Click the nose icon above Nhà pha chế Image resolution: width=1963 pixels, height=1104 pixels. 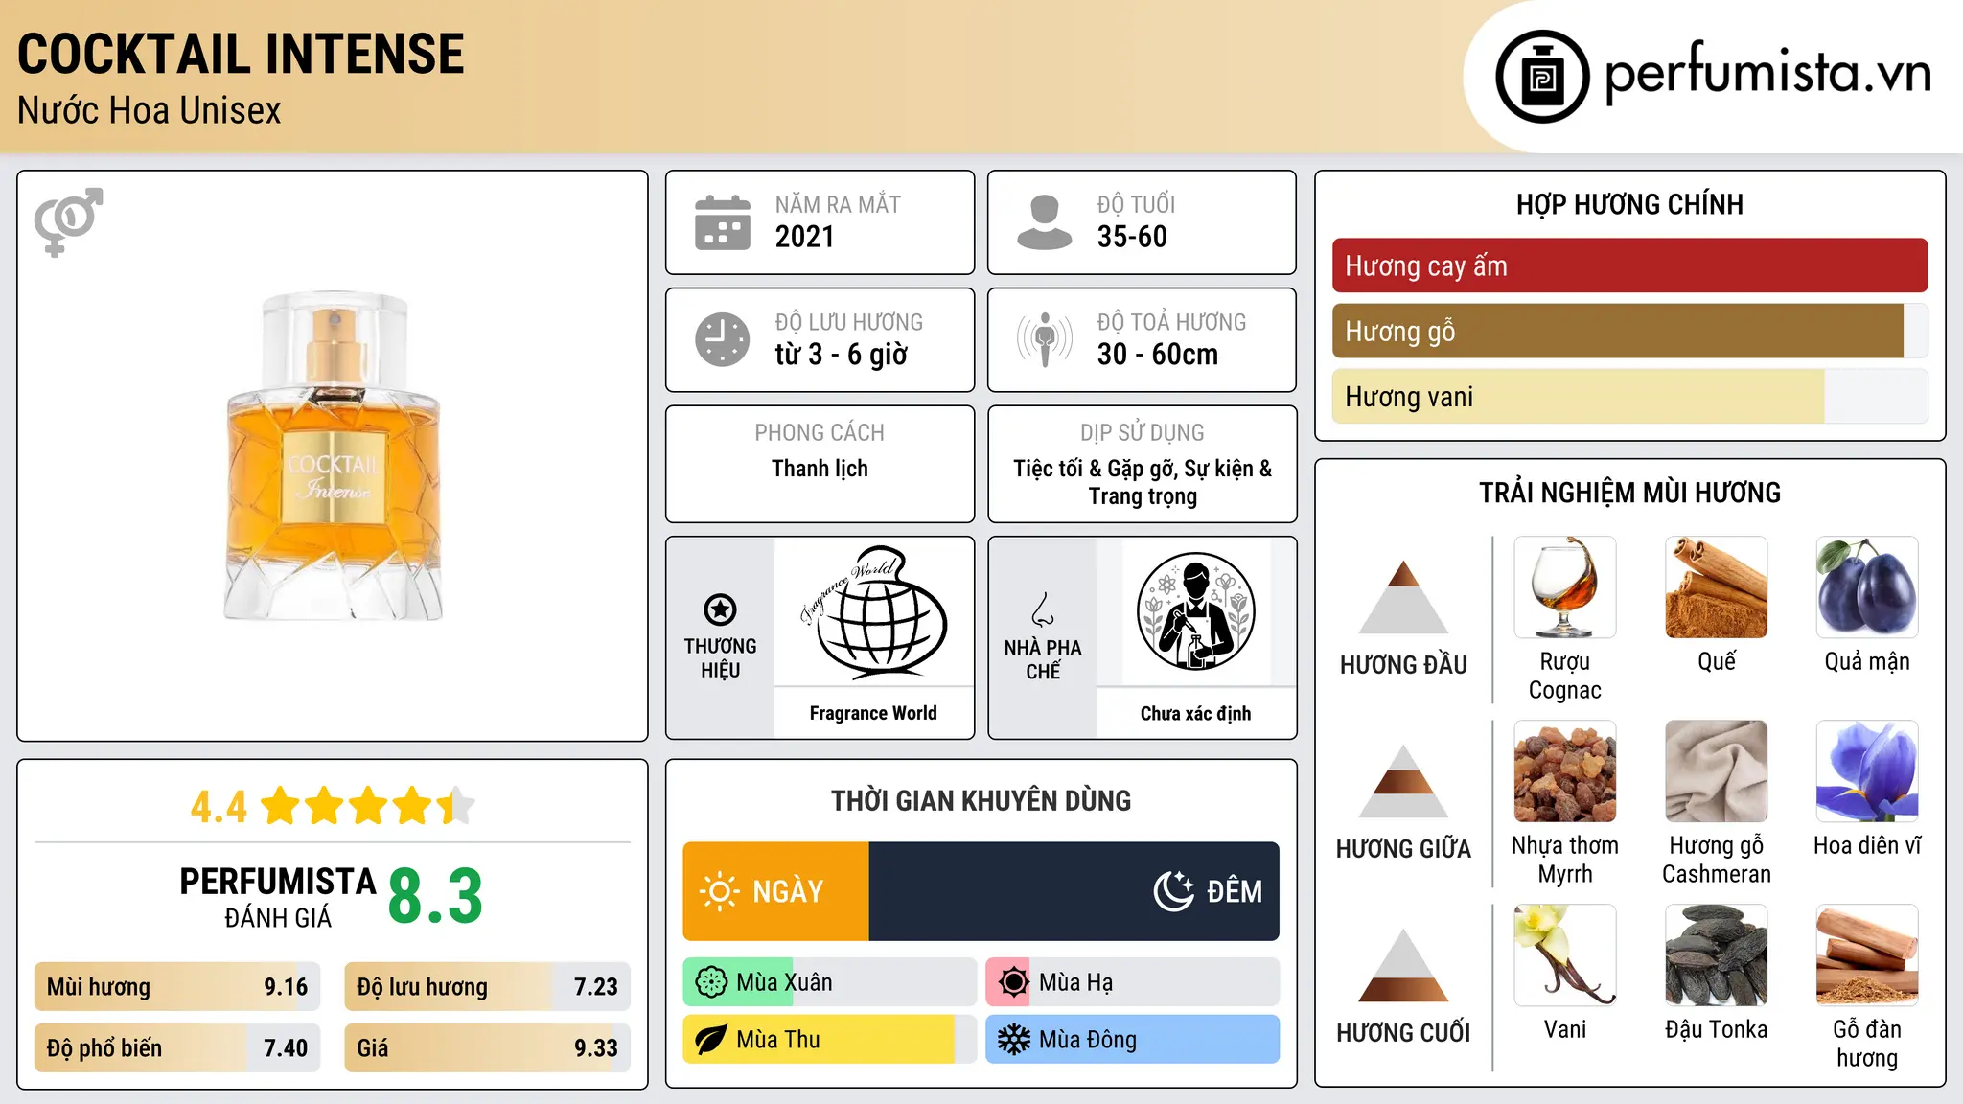[1043, 609]
